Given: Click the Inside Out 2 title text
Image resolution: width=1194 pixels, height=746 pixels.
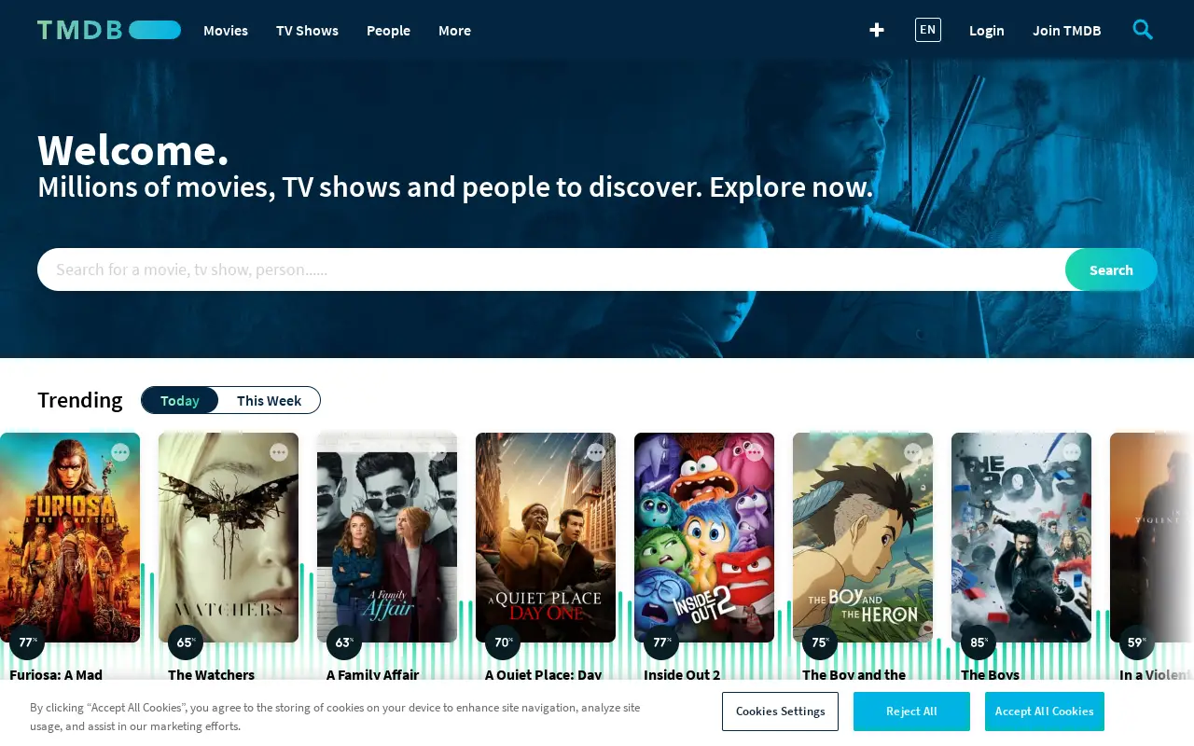Looking at the screenshot, I should click(x=682, y=674).
